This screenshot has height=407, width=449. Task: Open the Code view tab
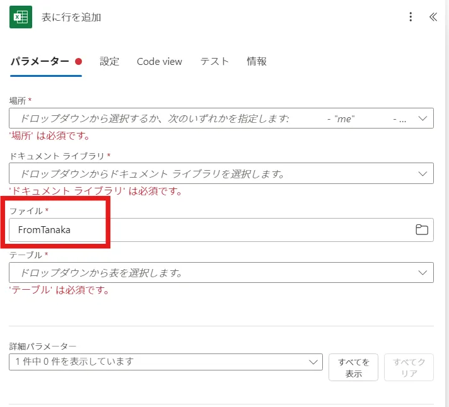[x=160, y=61]
